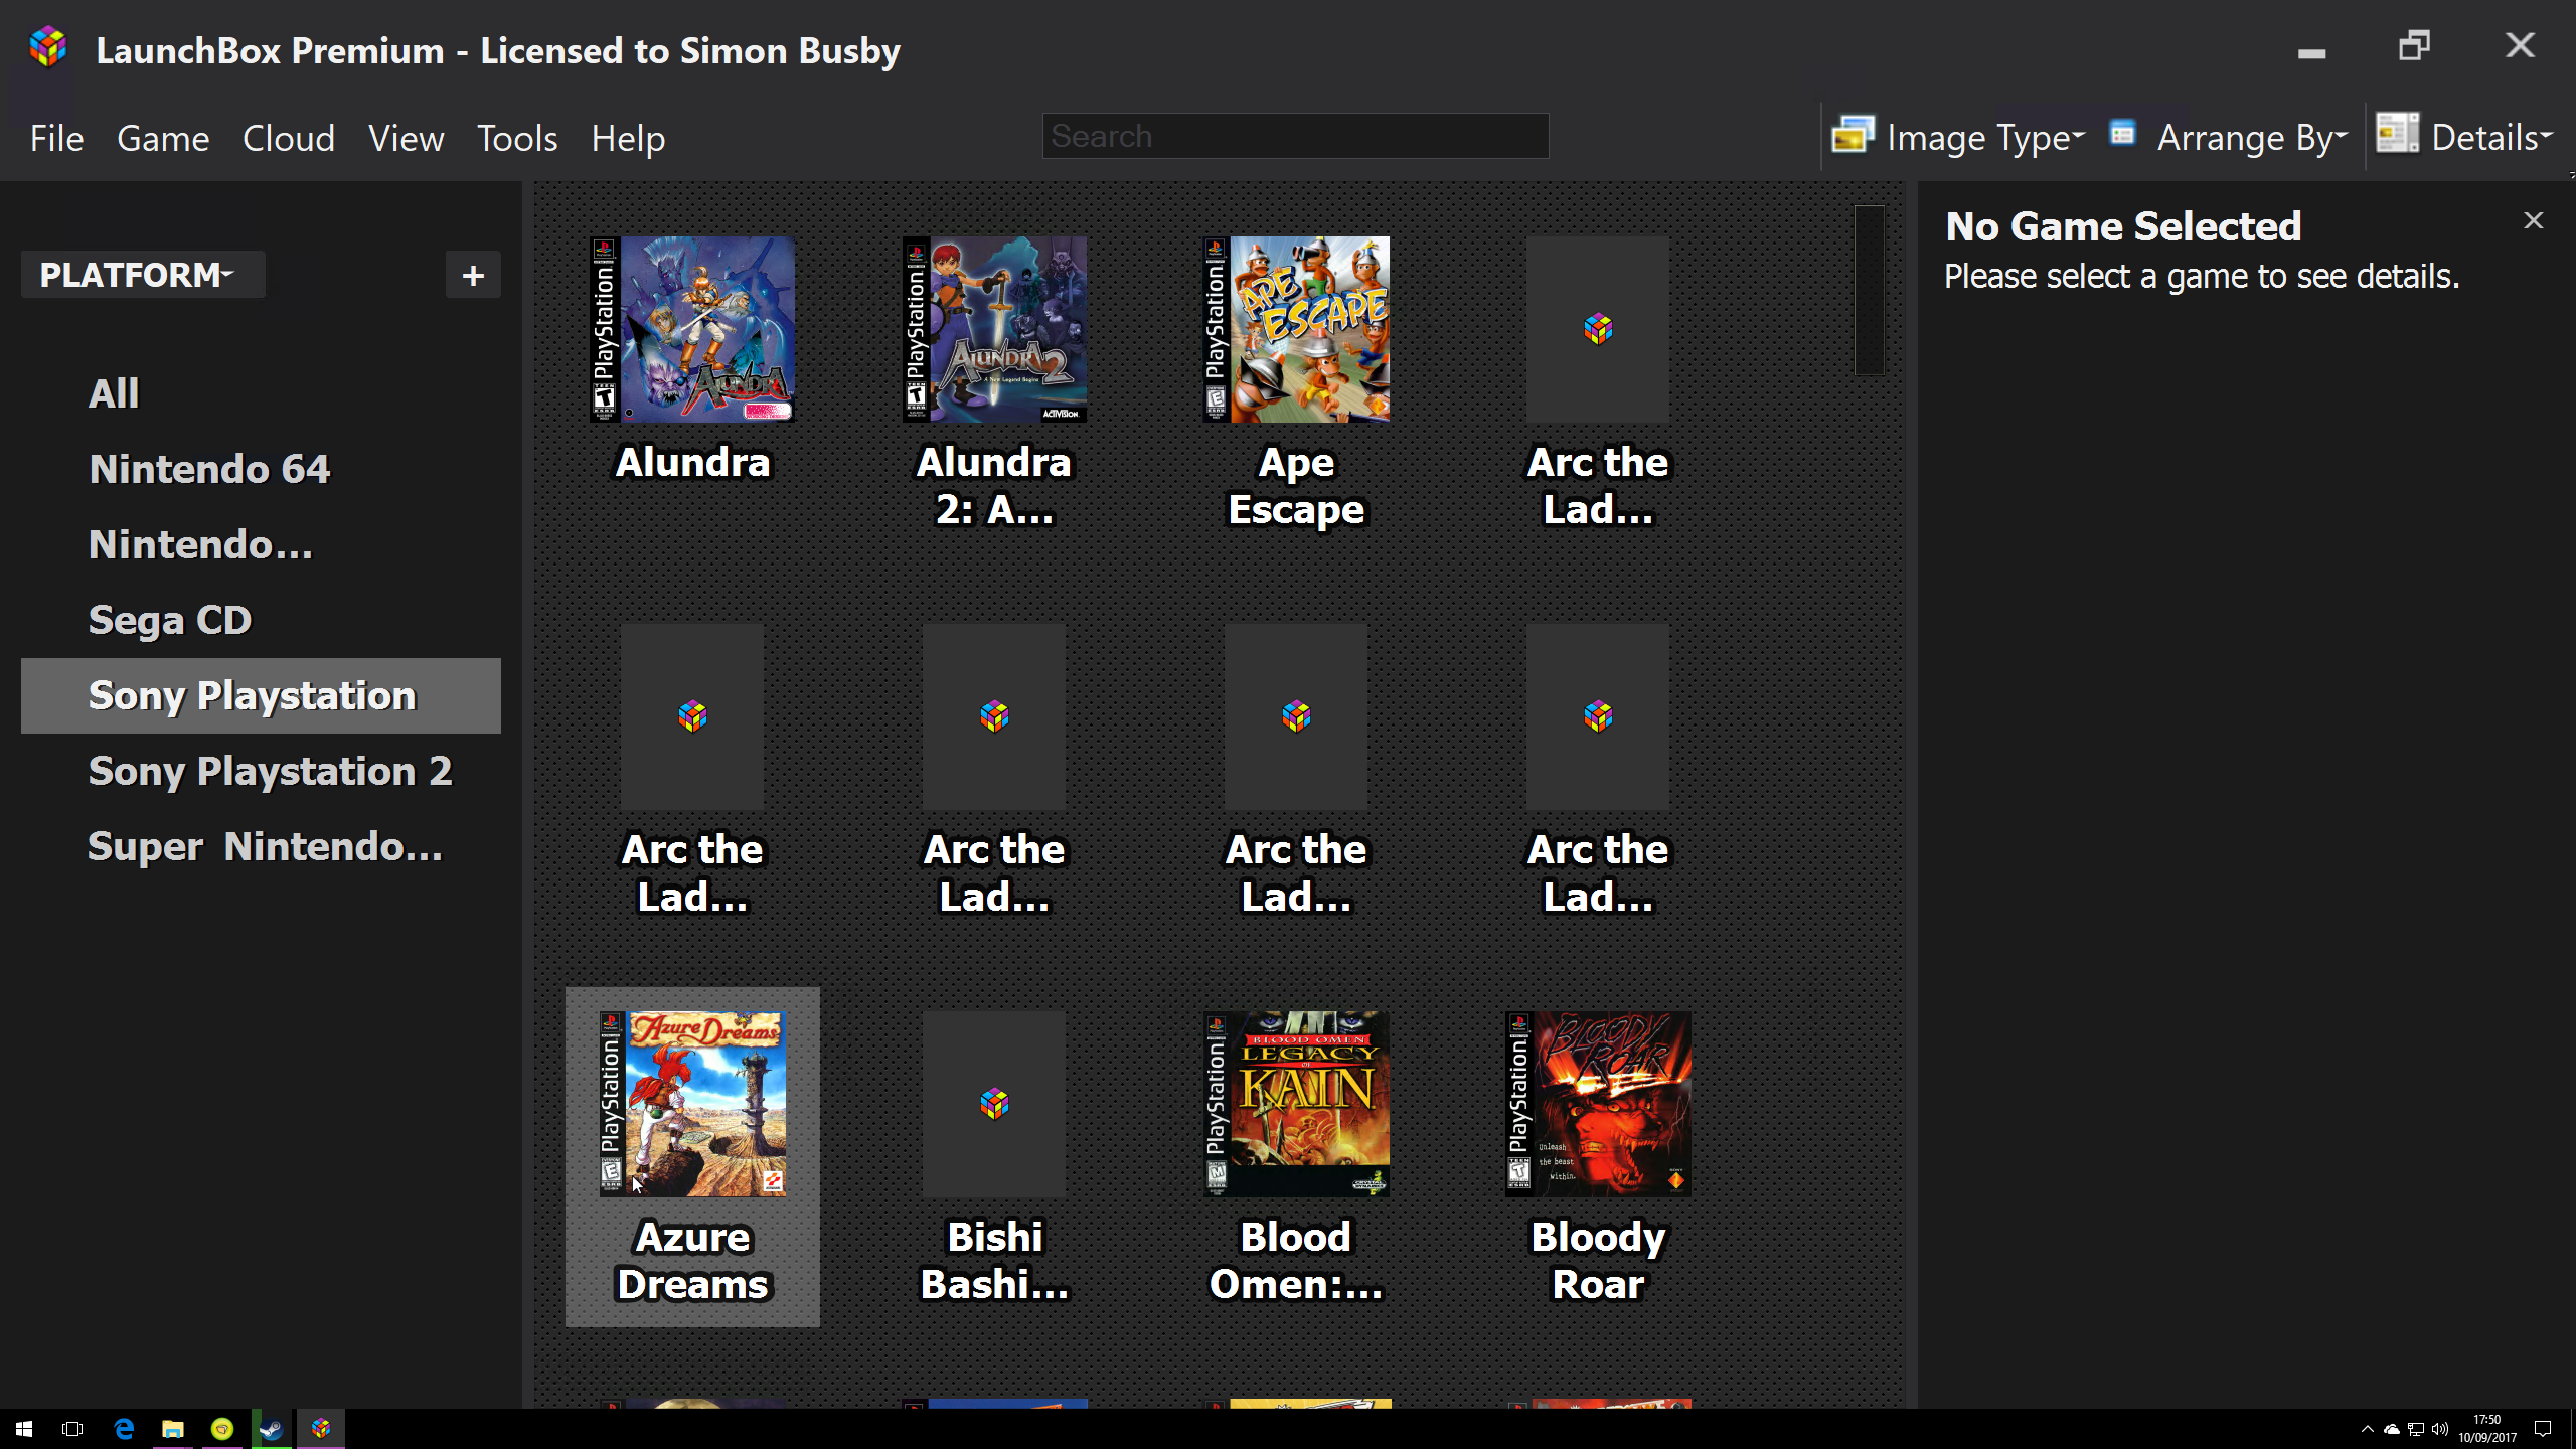Click the Image Type toolbar icon
The width and height of the screenshot is (2576, 1449).
(x=1852, y=134)
